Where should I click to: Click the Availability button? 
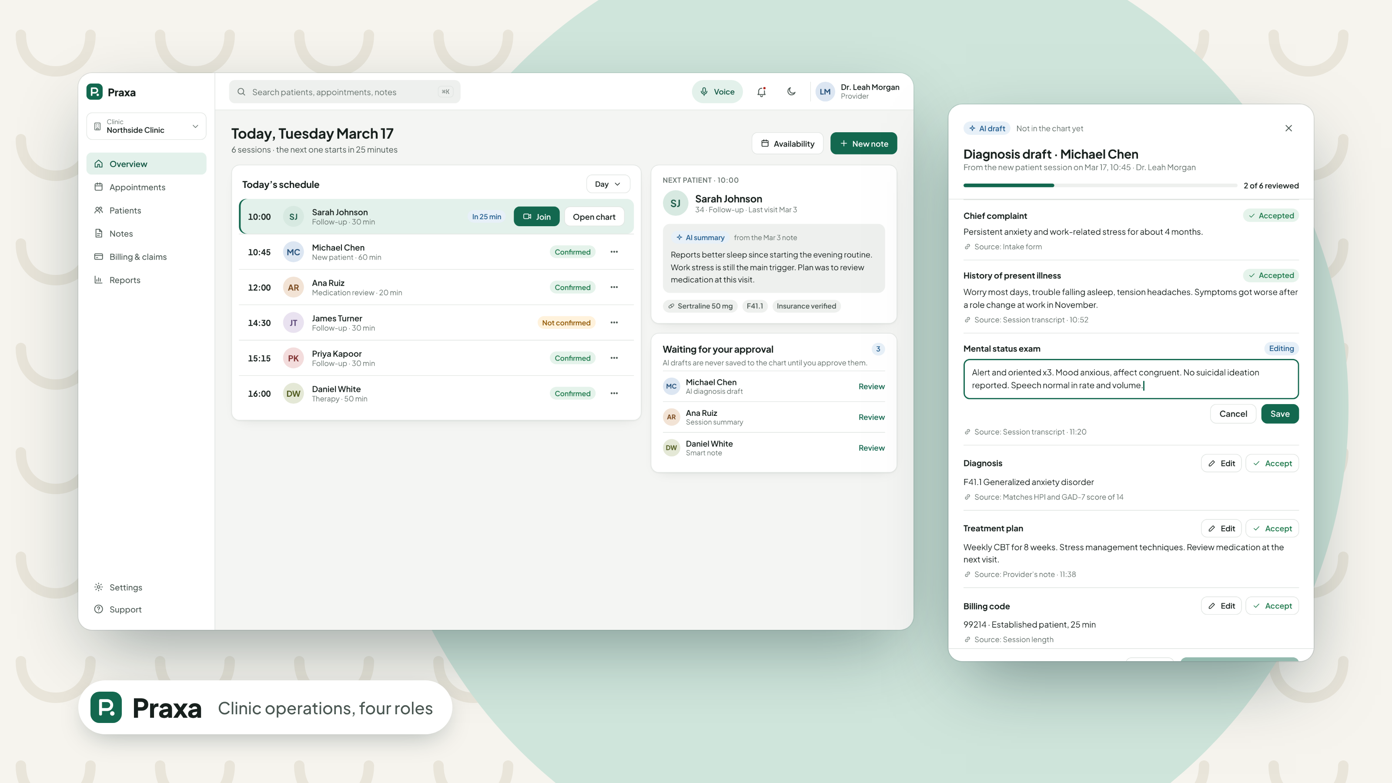(787, 144)
